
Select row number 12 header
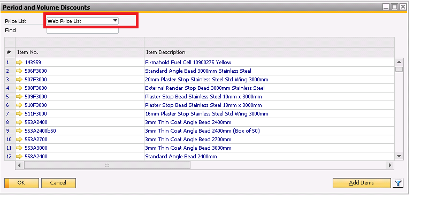10,157
